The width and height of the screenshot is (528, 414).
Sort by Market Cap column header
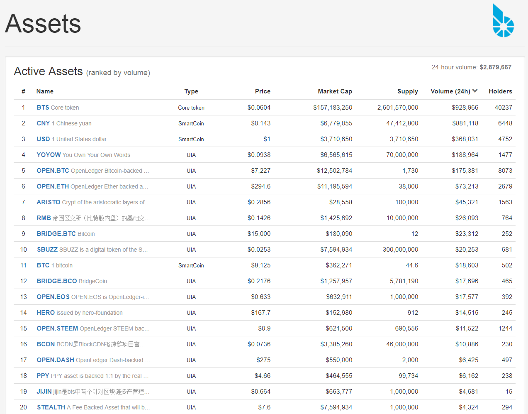pyautogui.click(x=335, y=91)
